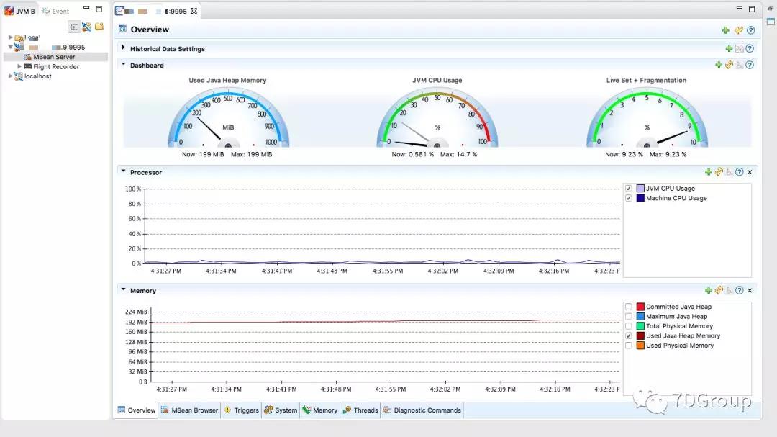Image resolution: width=777 pixels, height=437 pixels.
Task: Click Memory section's yellow refresh icon
Action: coord(719,290)
